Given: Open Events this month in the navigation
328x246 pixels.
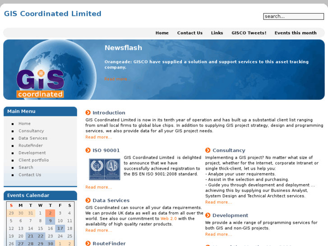Looking at the screenshot, I should [296, 33].
